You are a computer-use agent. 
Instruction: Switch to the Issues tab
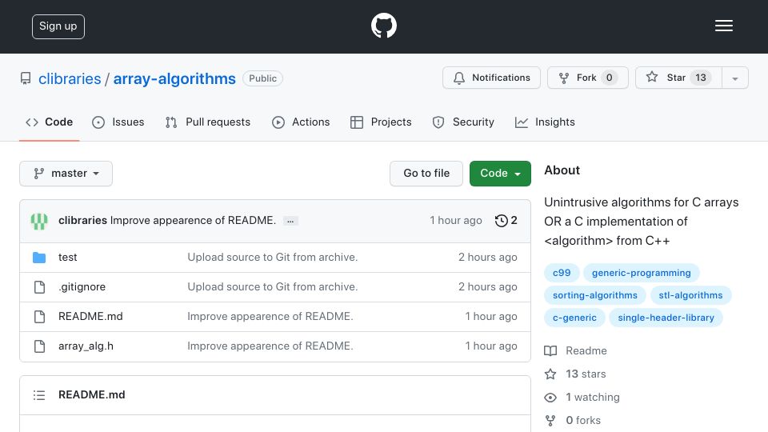(118, 122)
